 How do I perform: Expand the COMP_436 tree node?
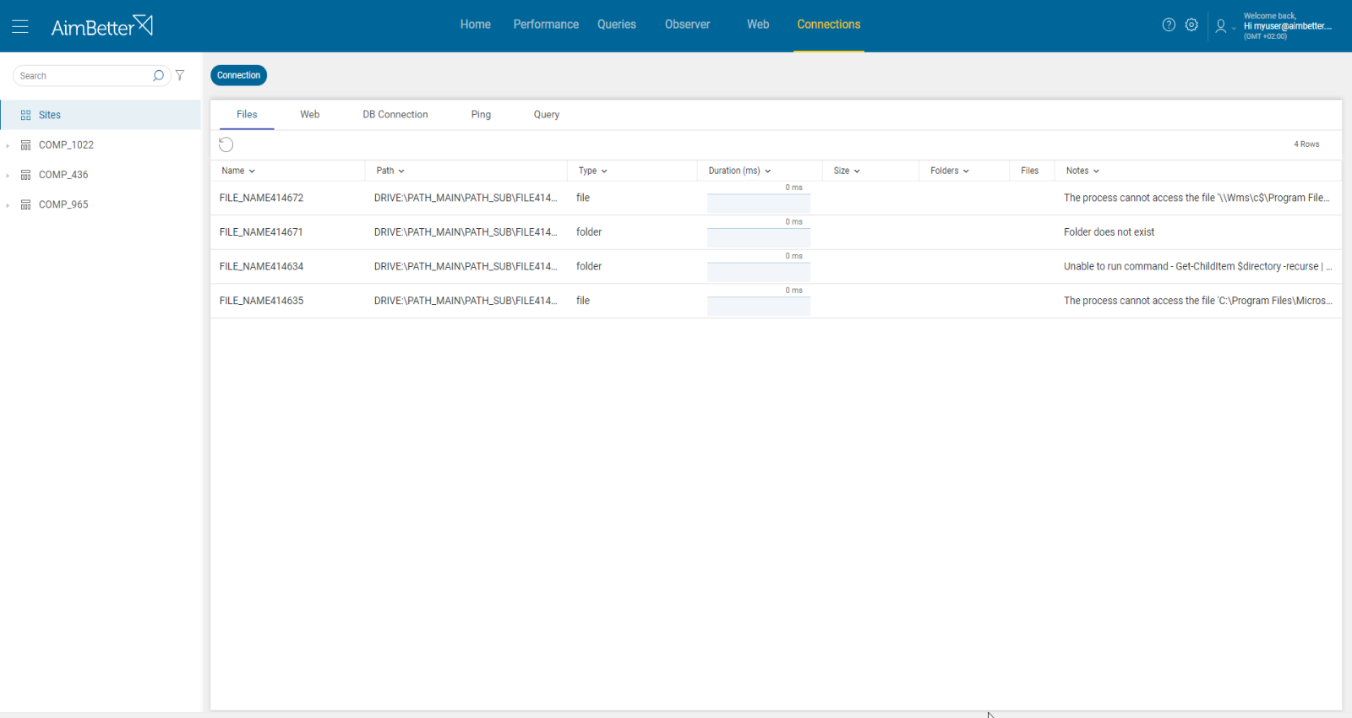pyautogui.click(x=8, y=175)
